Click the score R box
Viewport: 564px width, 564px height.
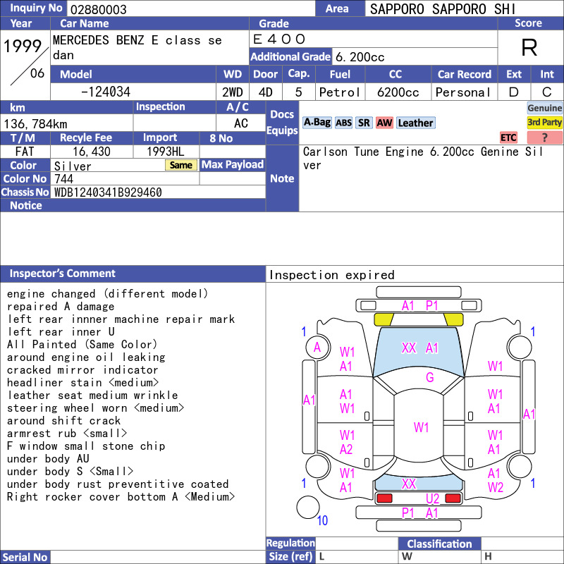[529, 47]
